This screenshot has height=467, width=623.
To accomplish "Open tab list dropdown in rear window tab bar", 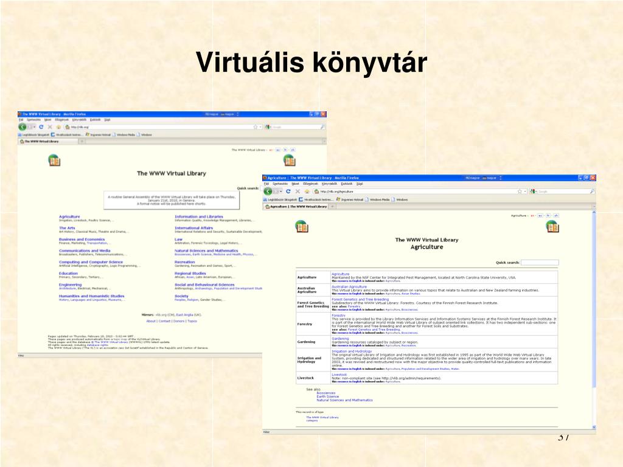I will pyautogui.click(x=324, y=141).
